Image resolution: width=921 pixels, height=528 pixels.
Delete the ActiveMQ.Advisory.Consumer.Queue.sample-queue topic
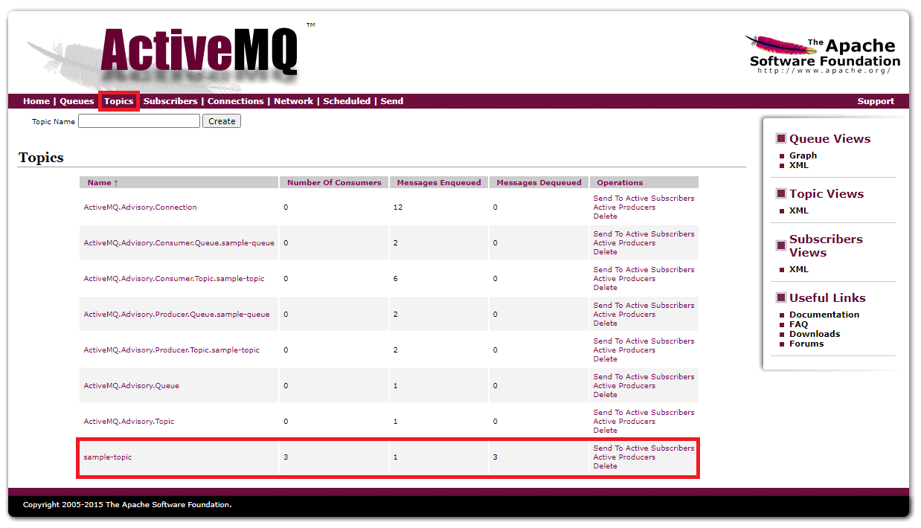(605, 252)
